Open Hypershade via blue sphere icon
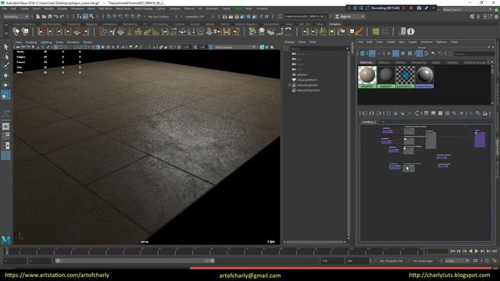The height and width of the screenshot is (281, 500). coord(248,16)
